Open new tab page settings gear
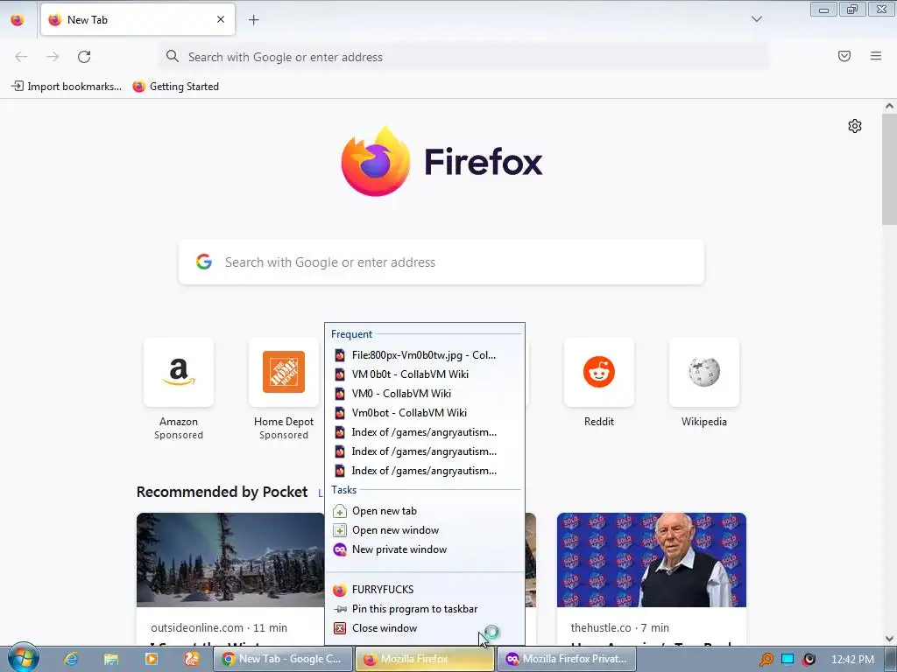 pos(855,126)
